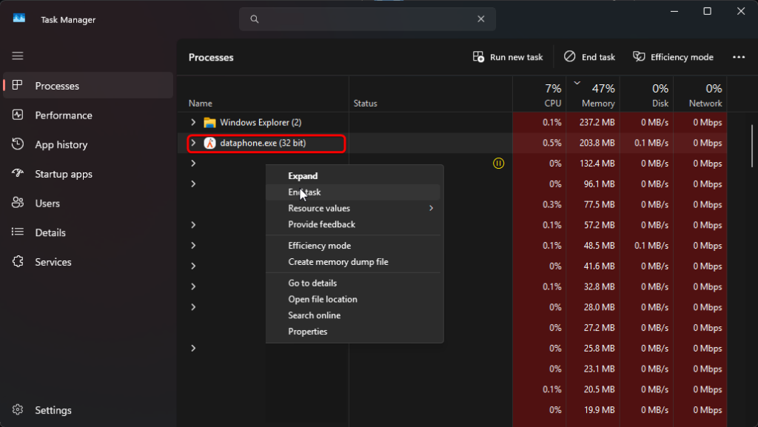This screenshot has width=758, height=427.
Task: Click the Run new task icon
Action: tap(478, 57)
